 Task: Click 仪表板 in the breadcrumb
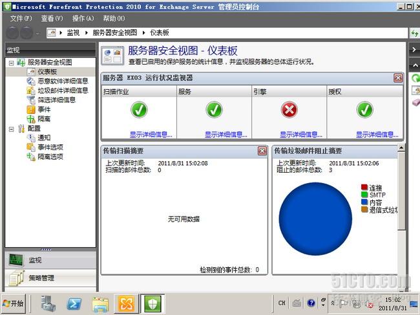[160, 33]
